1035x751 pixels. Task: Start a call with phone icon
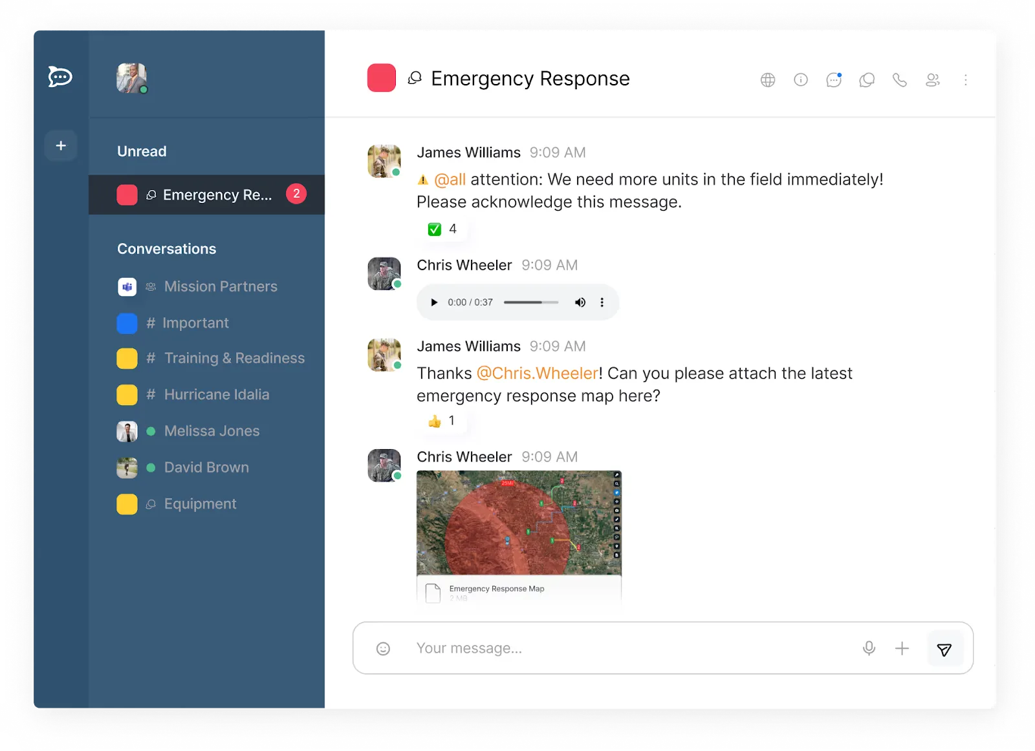click(900, 80)
